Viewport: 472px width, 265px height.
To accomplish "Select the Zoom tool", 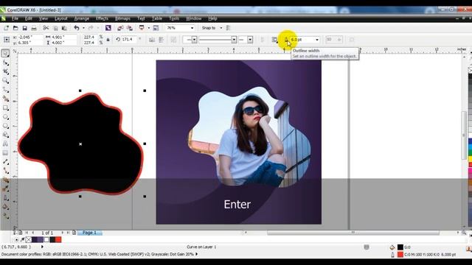I will tap(5, 80).
